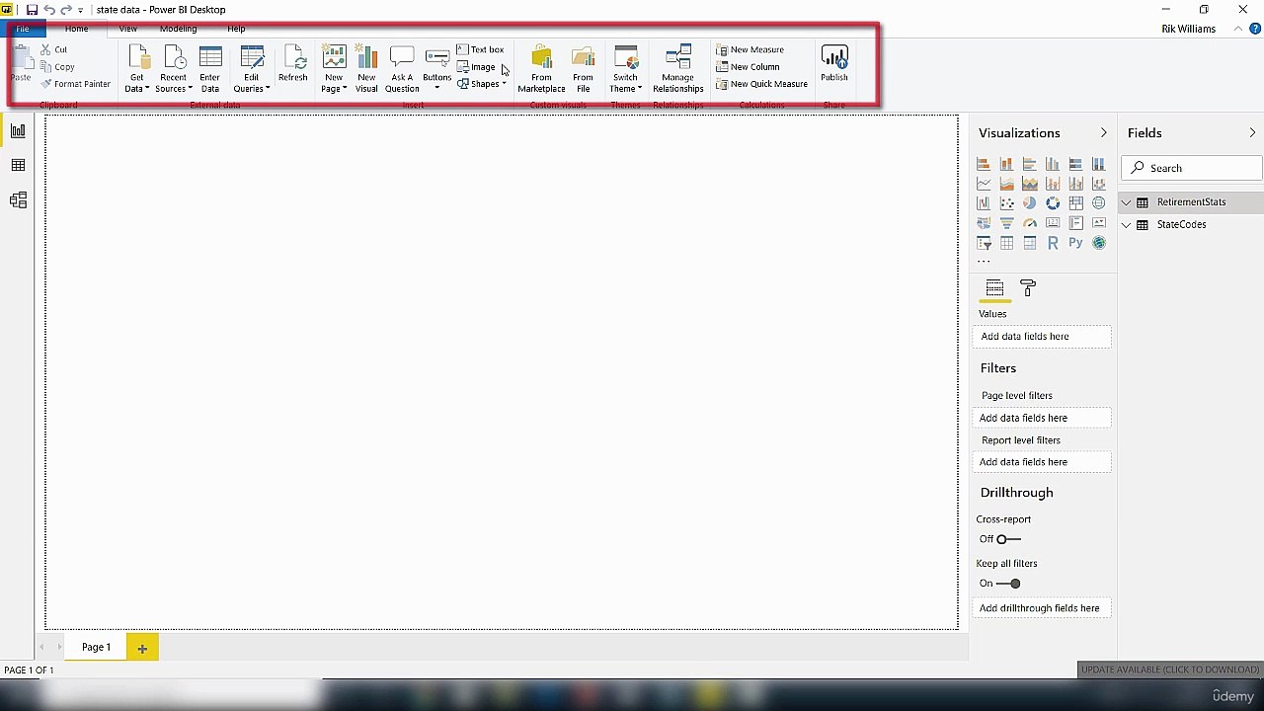Viewport: 1264px width, 711px height.
Task: Click the Refresh button
Action: click(x=293, y=64)
